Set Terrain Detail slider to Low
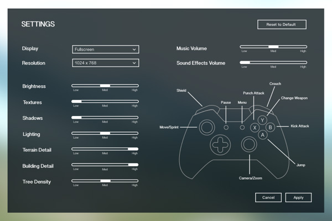 click(75, 149)
